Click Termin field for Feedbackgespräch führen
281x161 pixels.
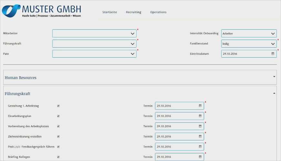tap(180, 147)
